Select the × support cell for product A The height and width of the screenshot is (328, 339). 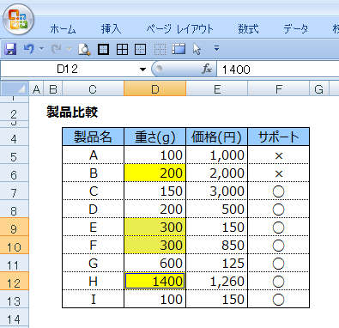279,155
